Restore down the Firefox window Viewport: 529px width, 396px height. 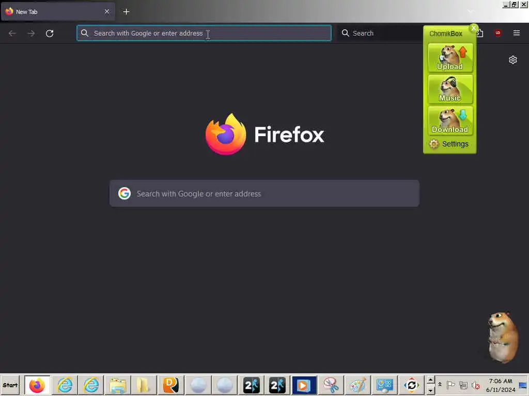point(514,5)
